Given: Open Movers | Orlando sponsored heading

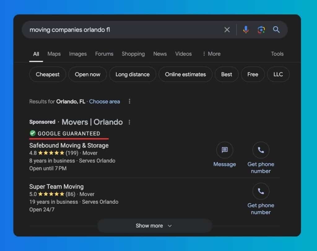Looking at the screenshot, I should tap(92, 122).
